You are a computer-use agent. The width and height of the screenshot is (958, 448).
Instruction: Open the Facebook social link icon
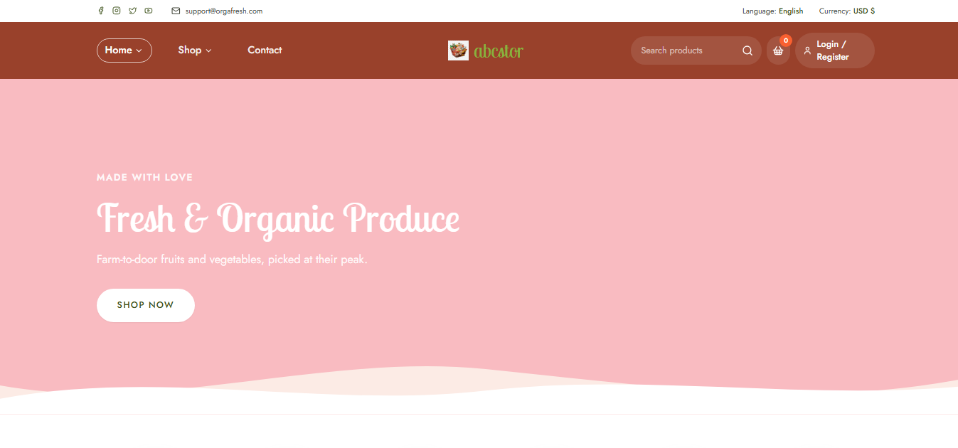pos(101,11)
